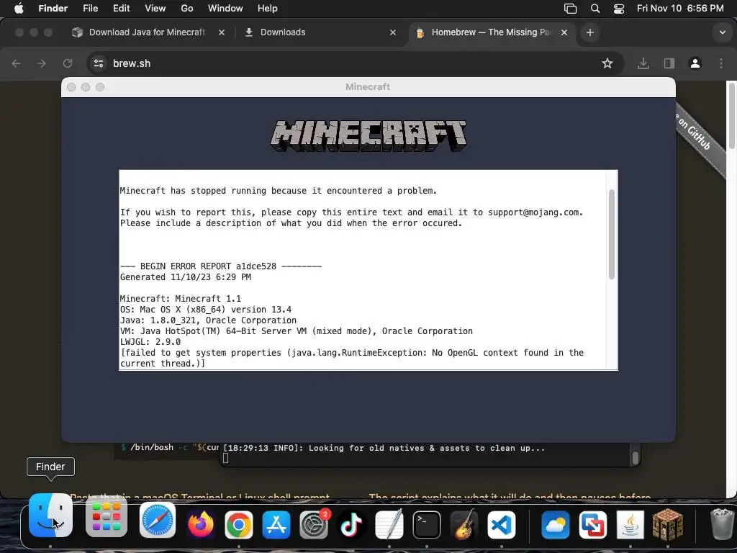737x553 pixels.
Task: Bookmark brew.sh with the star icon
Action: tap(607, 63)
